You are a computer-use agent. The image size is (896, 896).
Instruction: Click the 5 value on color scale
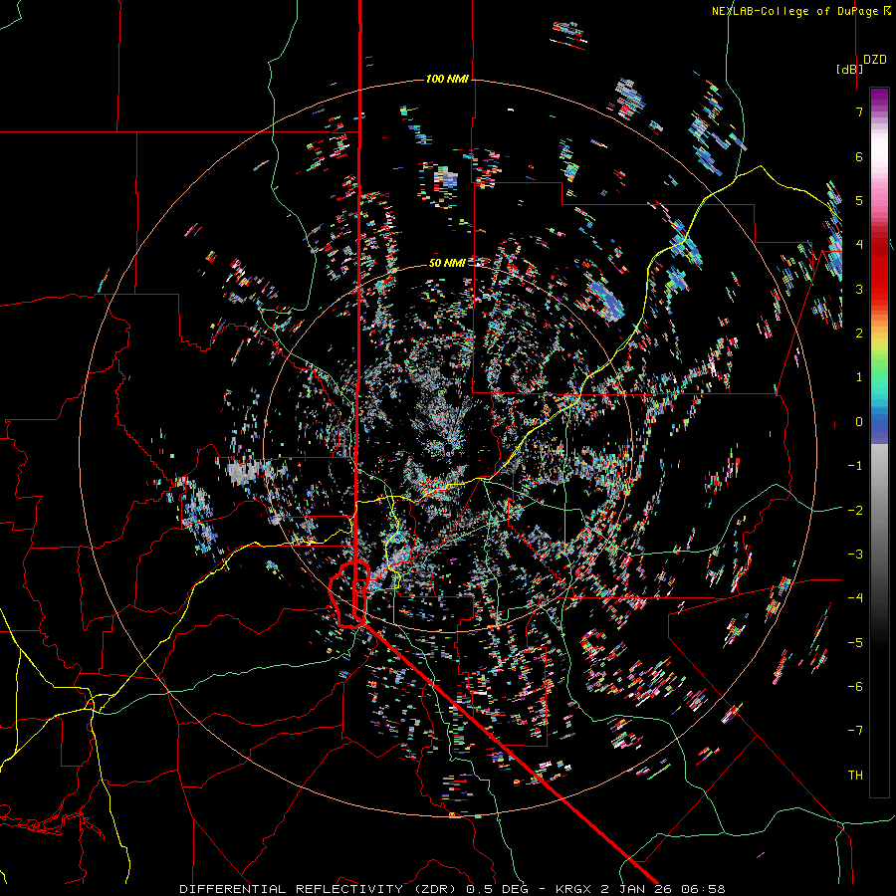[x=859, y=200]
